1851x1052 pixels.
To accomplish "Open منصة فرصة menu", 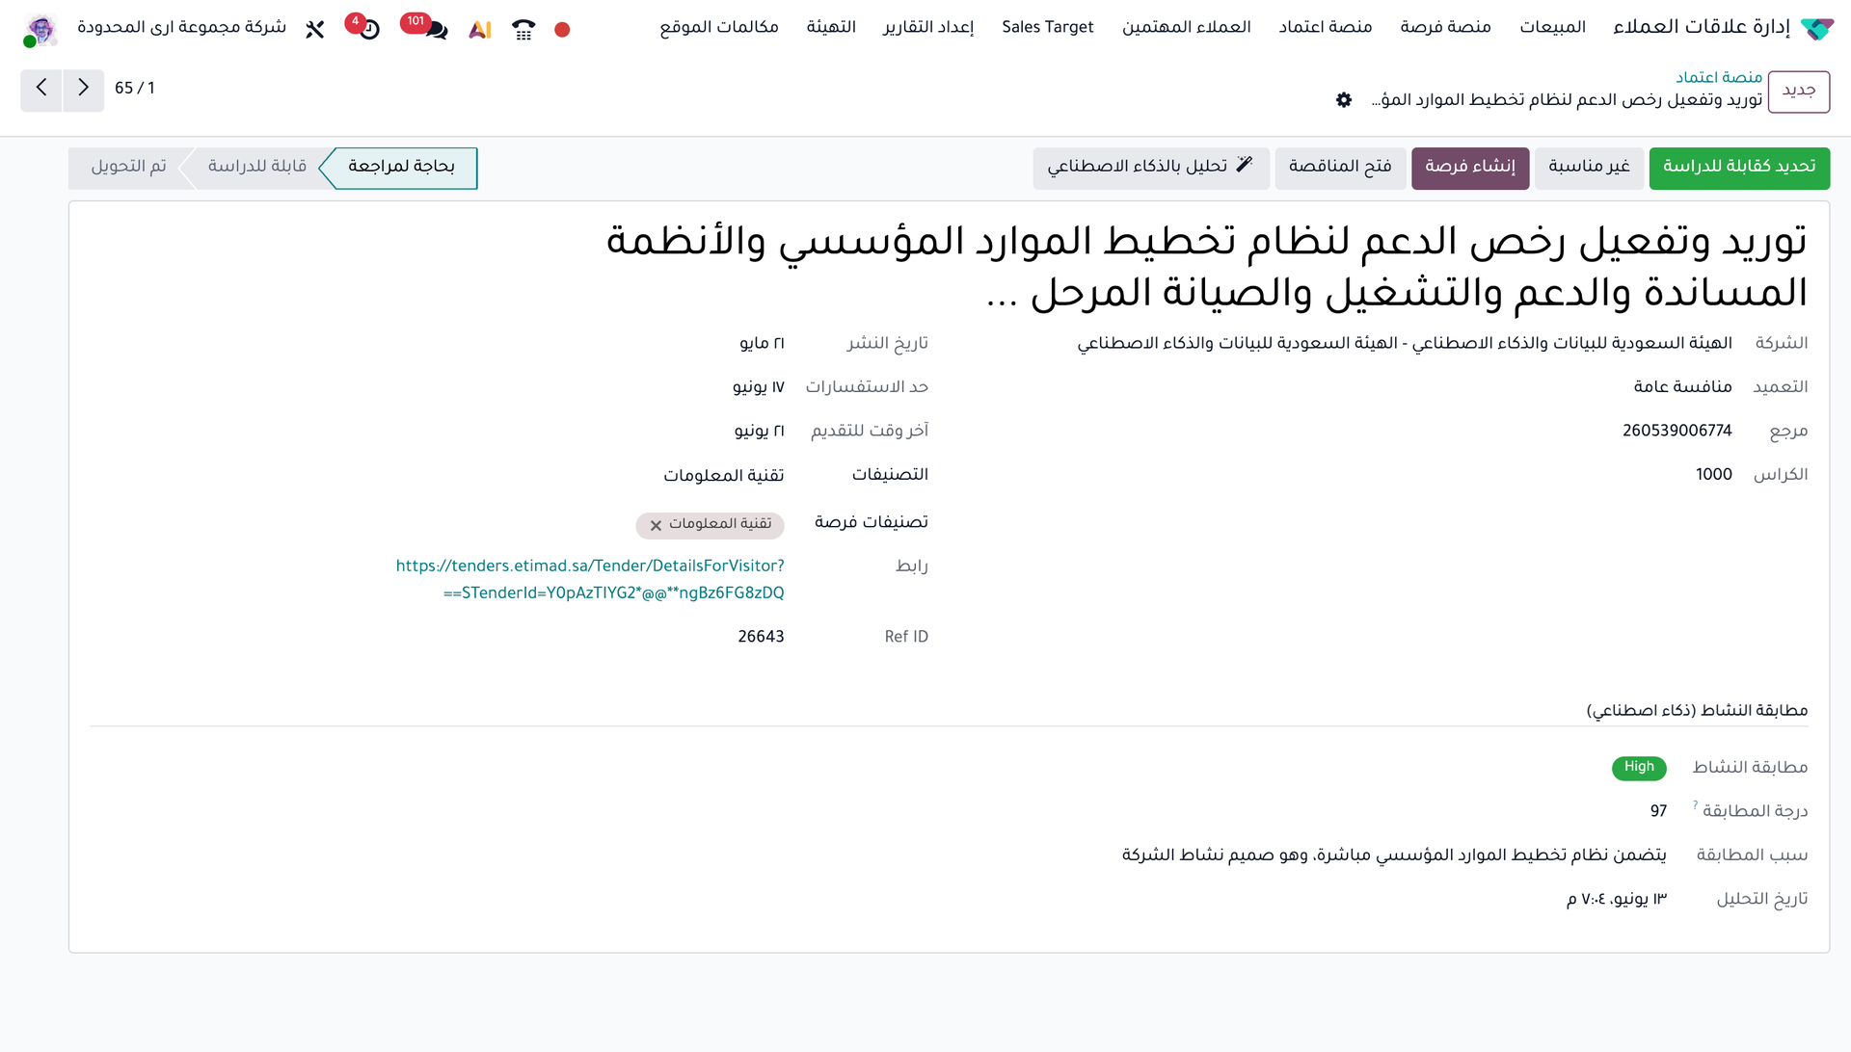I will tap(1445, 27).
